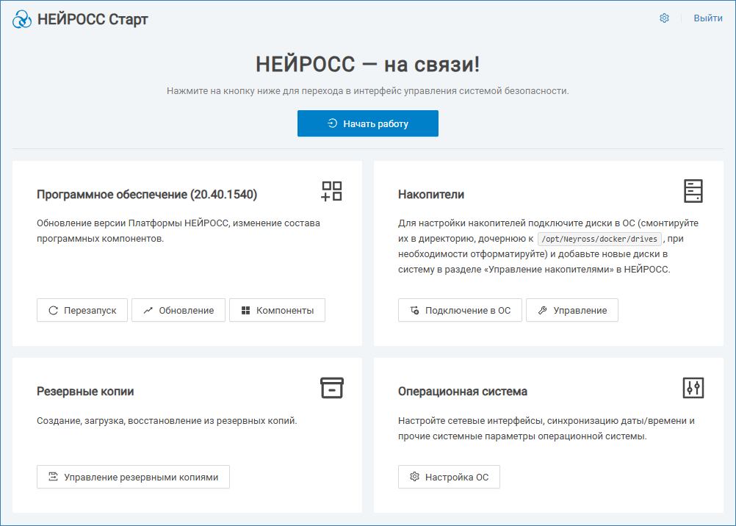Open settings via the gear icon

click(664, 18)
